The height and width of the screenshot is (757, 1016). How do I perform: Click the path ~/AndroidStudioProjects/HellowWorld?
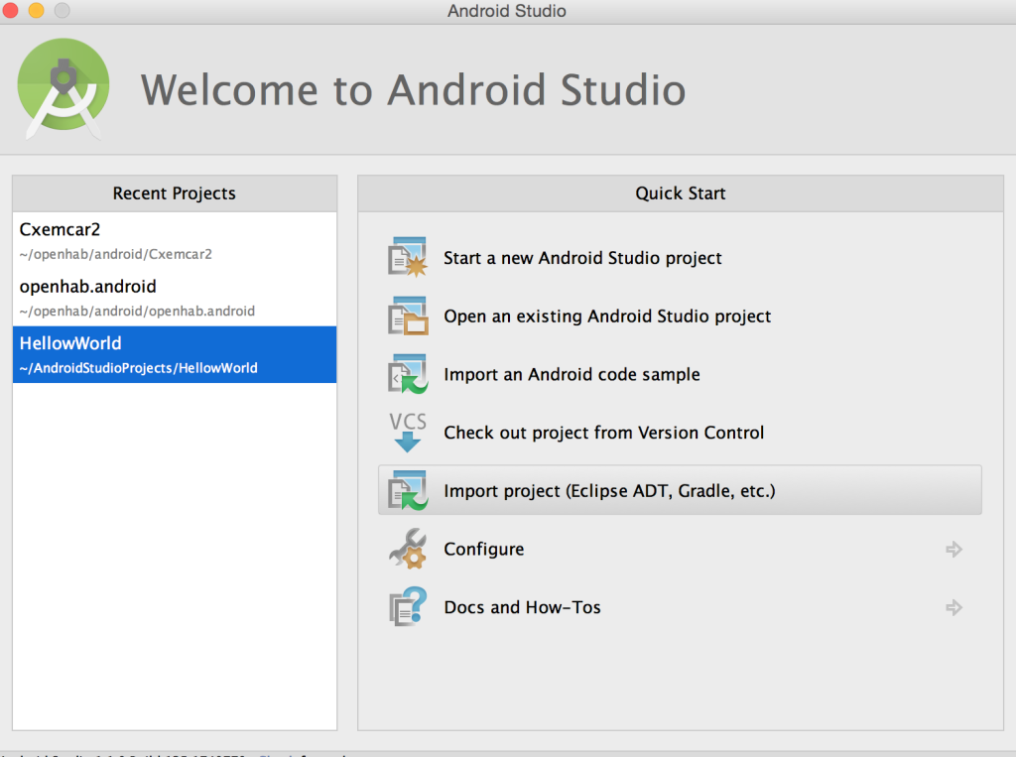(x=138, y=368)
